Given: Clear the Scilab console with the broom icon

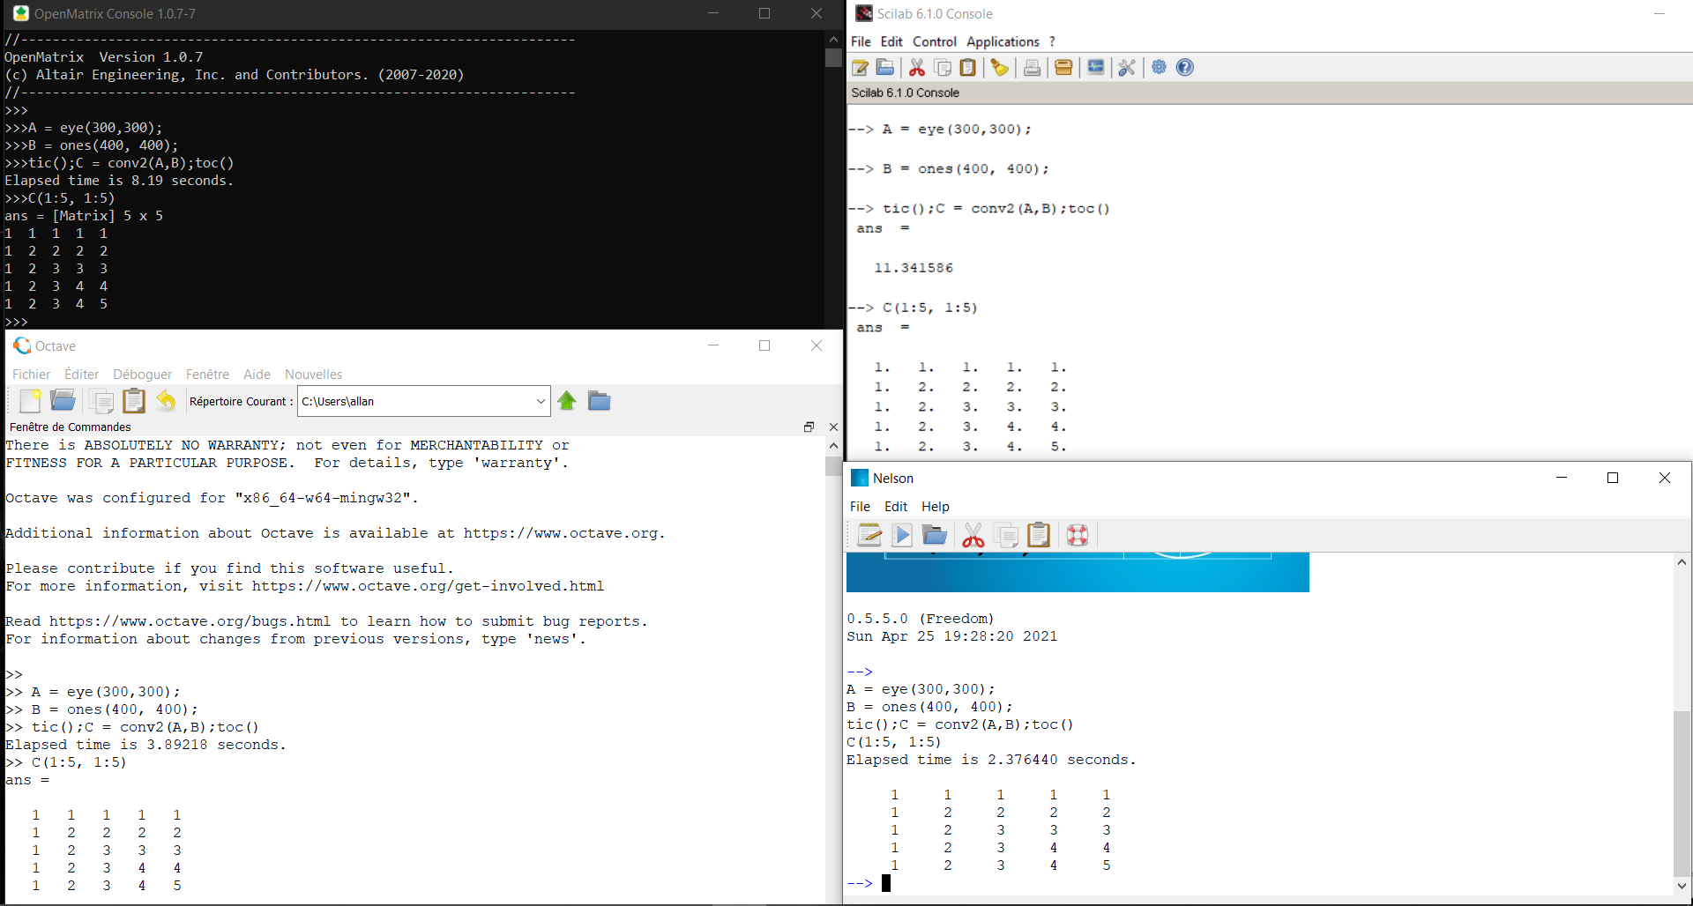Looking at the screenshot, I should pos(1000,68).
